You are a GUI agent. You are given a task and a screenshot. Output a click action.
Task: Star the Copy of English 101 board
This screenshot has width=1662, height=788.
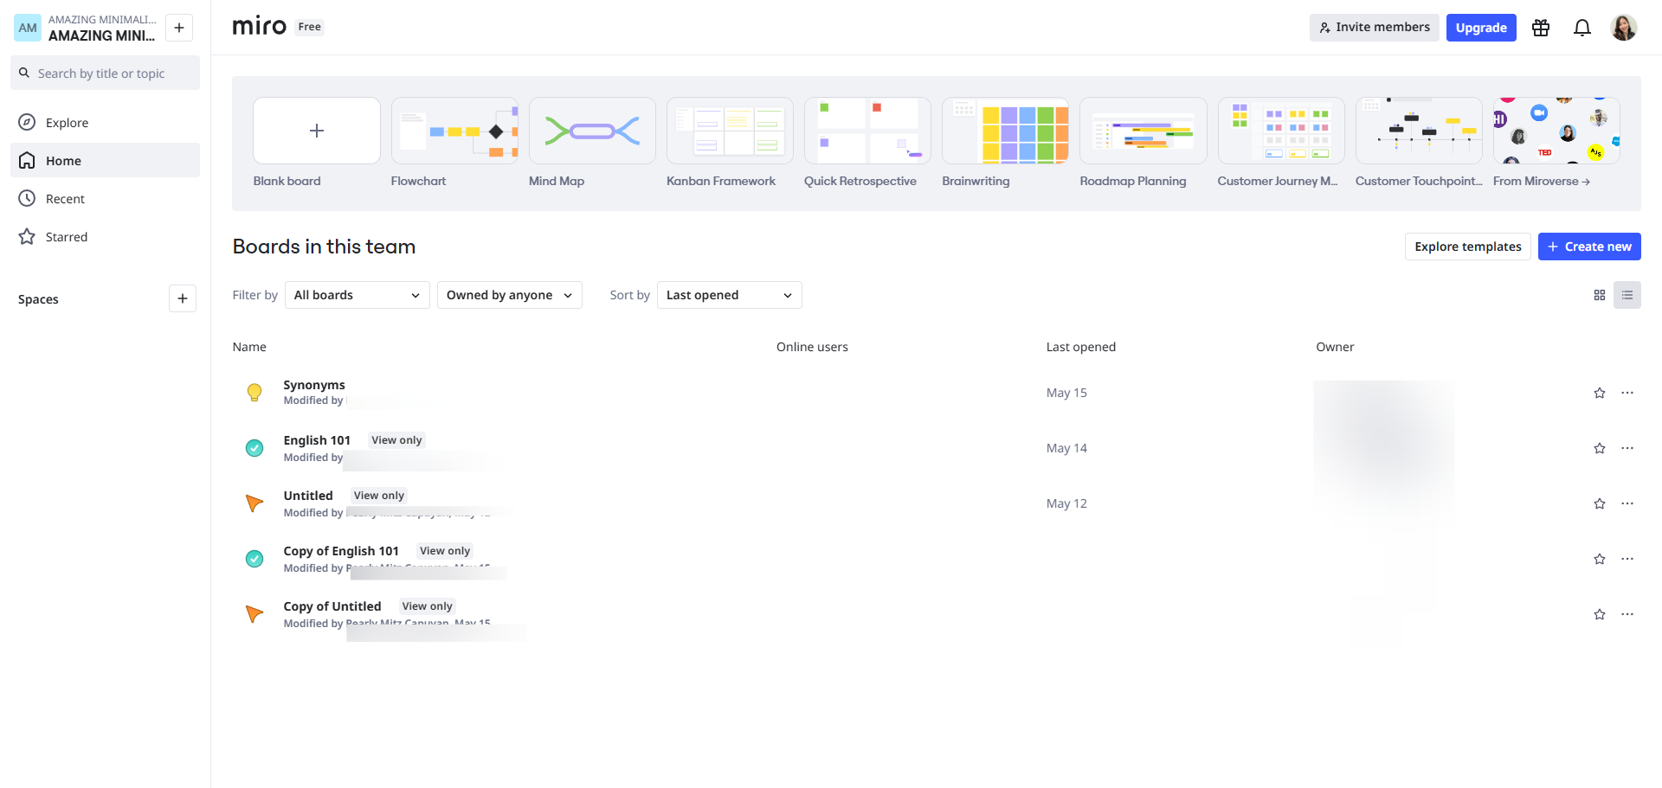1600,559
